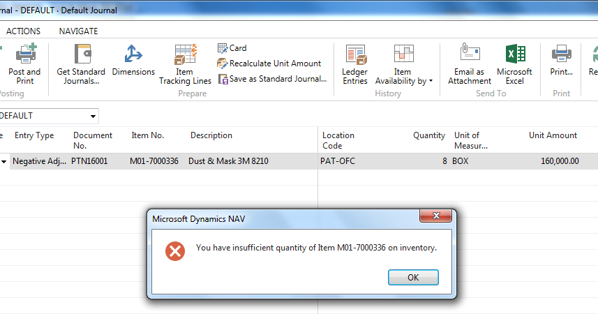
Task: Click Email as Attachment
Action: click(470, 64)
